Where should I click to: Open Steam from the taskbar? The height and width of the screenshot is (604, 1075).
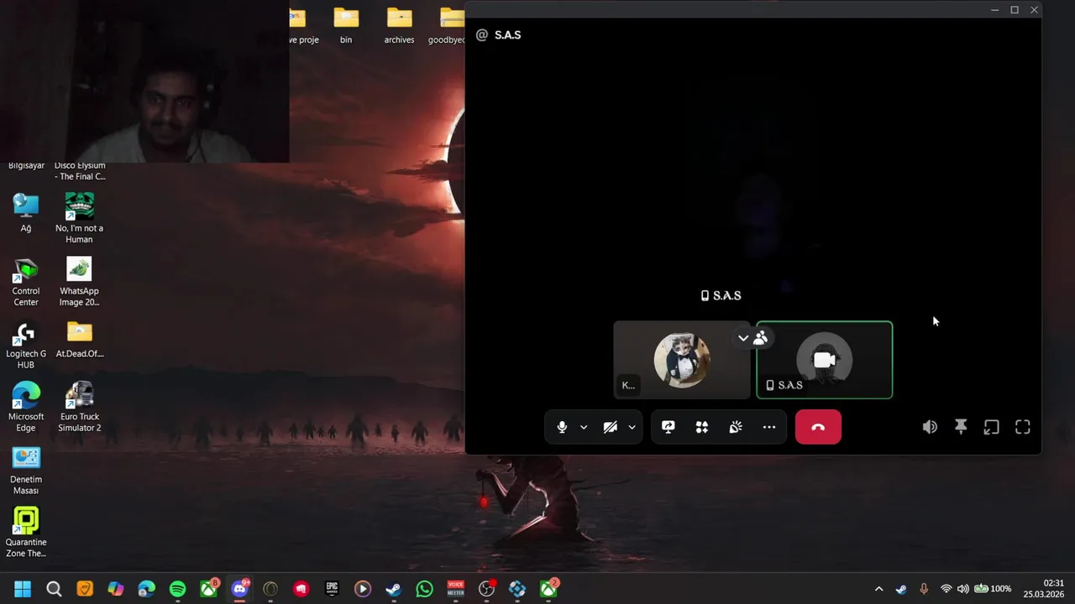pos(393,589)
